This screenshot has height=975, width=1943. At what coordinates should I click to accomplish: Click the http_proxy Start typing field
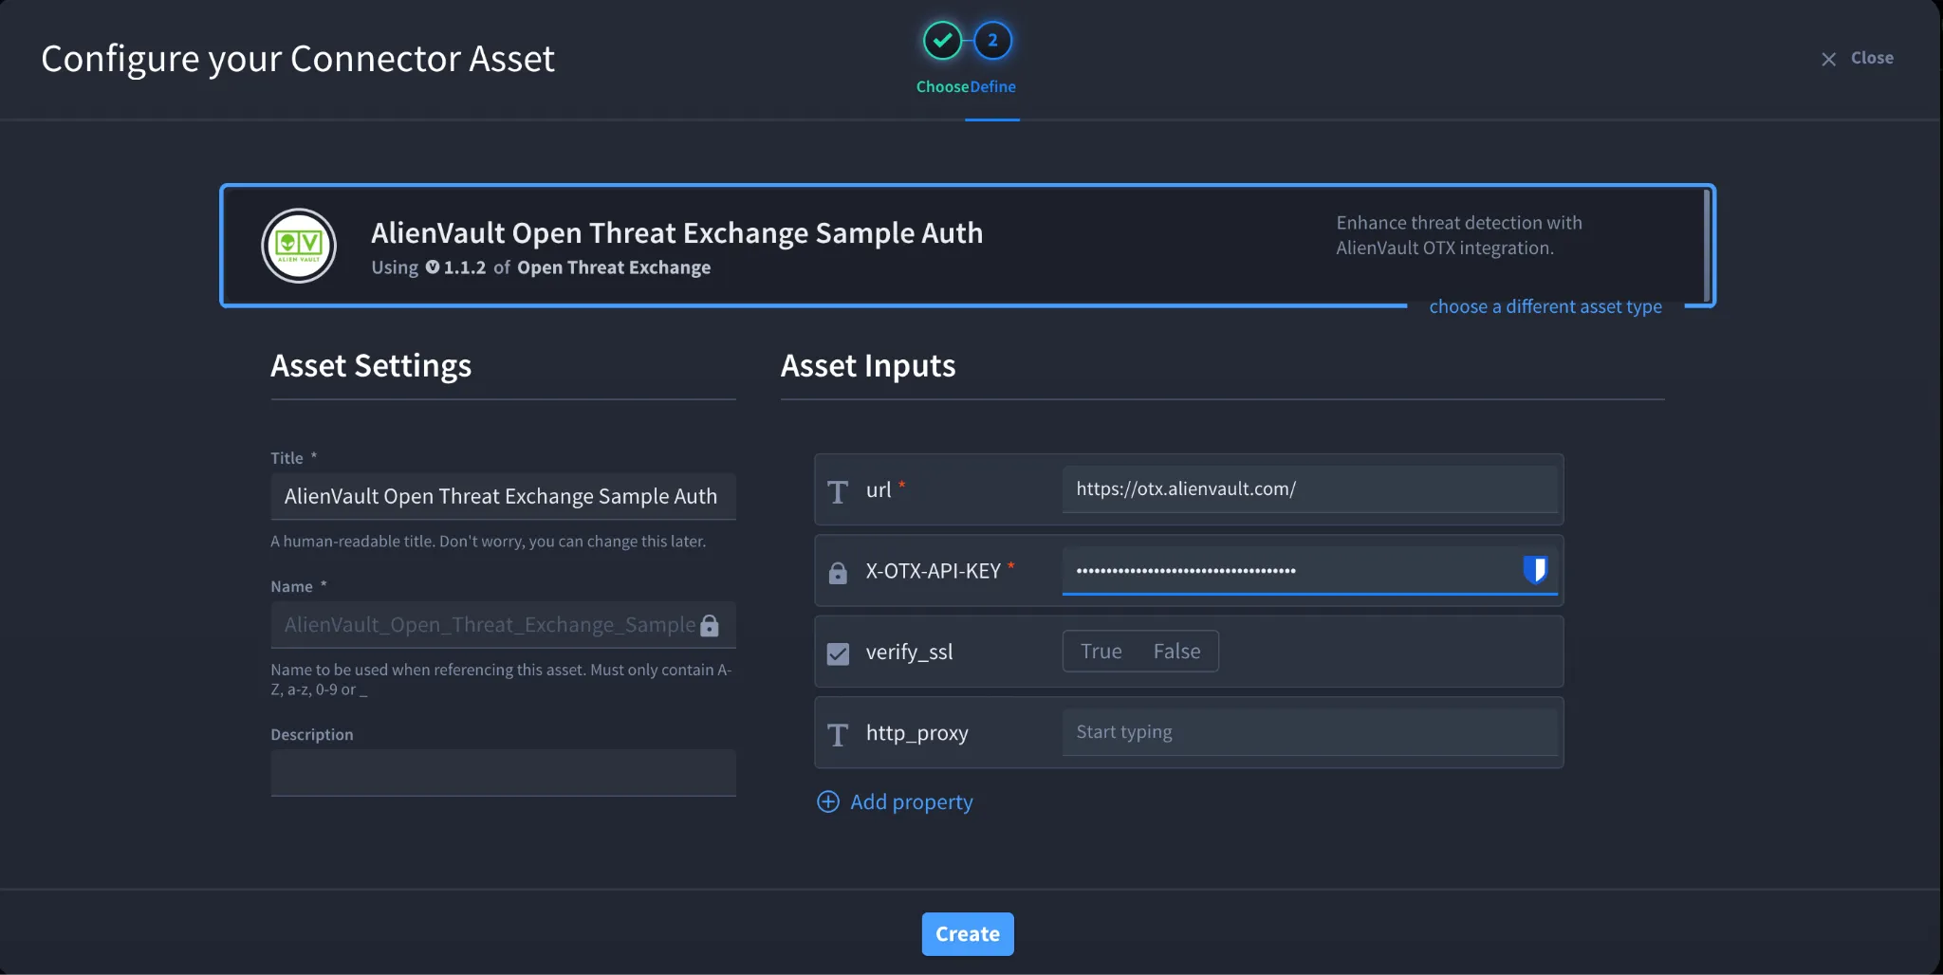1309,732
